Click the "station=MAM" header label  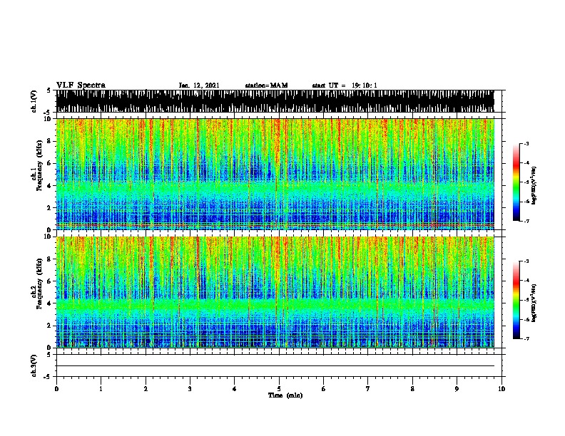[x=266, y=85]
